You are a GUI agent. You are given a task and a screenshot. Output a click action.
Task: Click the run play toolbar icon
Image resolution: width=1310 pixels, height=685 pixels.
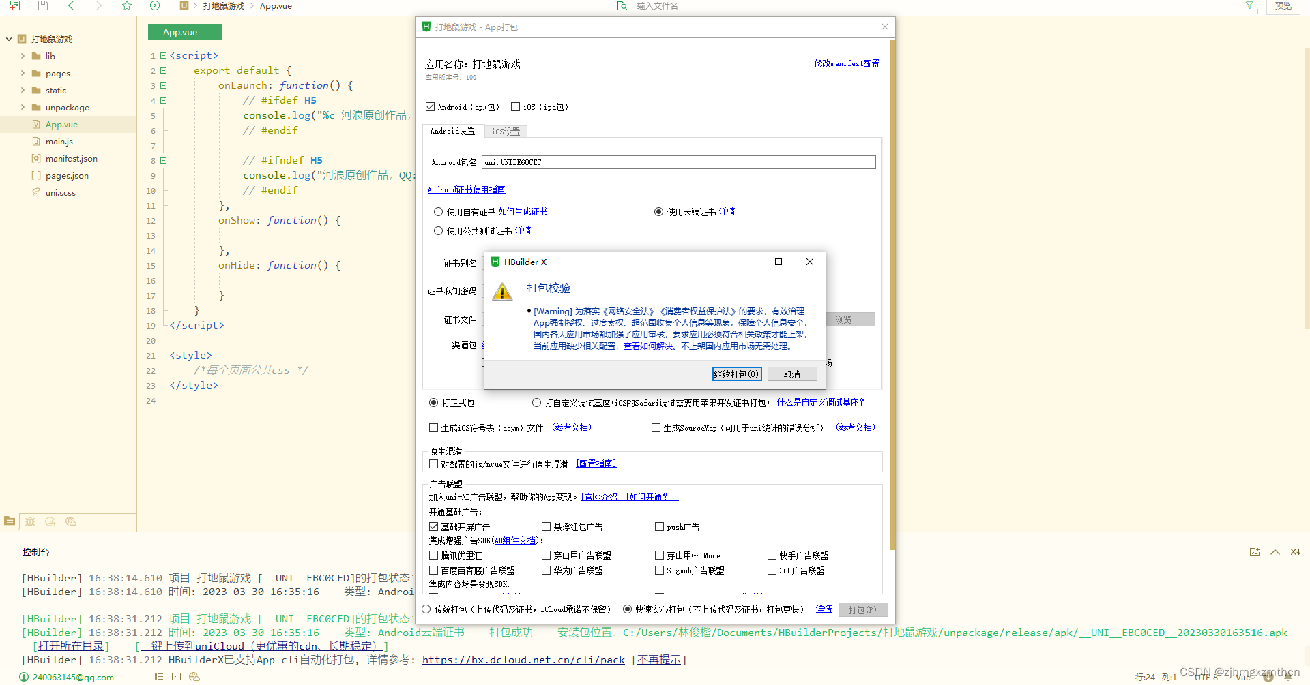tap(155, 5)
